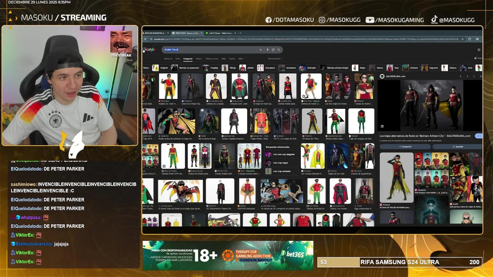
Task: Open the Los trajes alternativos de Robin title link
Action: pyautogui.click(x=425, y=136)
